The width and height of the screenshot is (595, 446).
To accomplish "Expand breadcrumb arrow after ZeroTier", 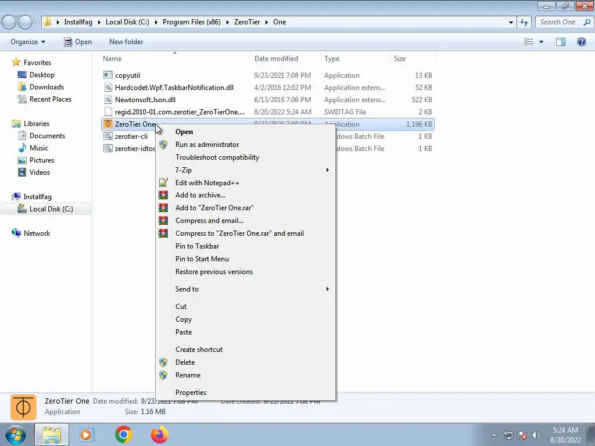I will [267, 22].
